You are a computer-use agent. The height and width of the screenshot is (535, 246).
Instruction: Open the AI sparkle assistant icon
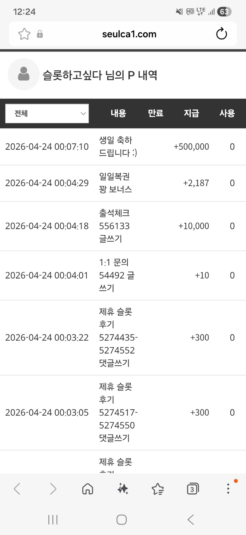tap(123, 489)
